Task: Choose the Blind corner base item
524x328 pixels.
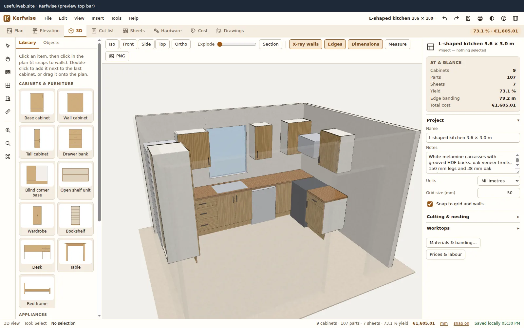Action: [37, 180]
